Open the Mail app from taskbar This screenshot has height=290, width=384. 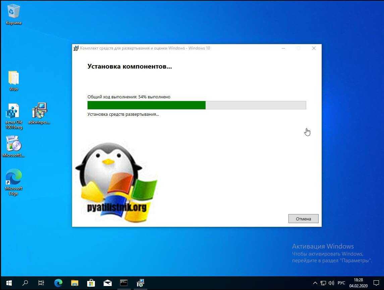(108, 283)
